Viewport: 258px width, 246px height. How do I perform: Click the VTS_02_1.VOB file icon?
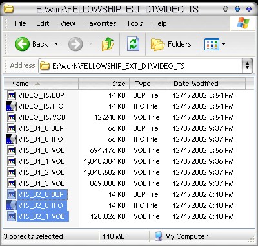click(12, 216)
